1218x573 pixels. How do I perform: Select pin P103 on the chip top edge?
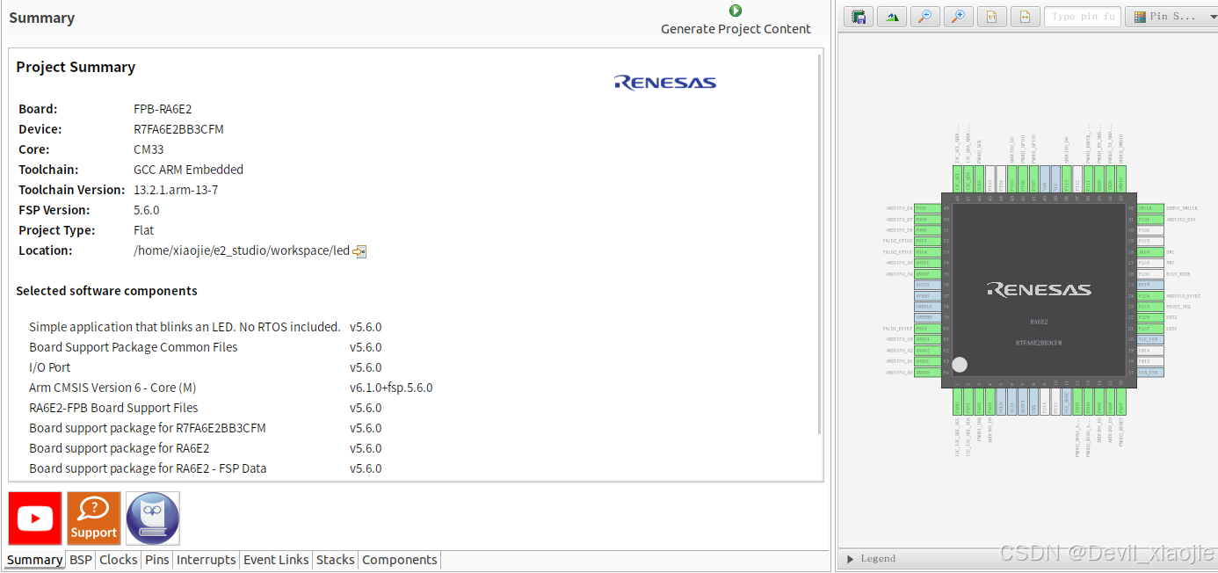[x=990, y=178]
